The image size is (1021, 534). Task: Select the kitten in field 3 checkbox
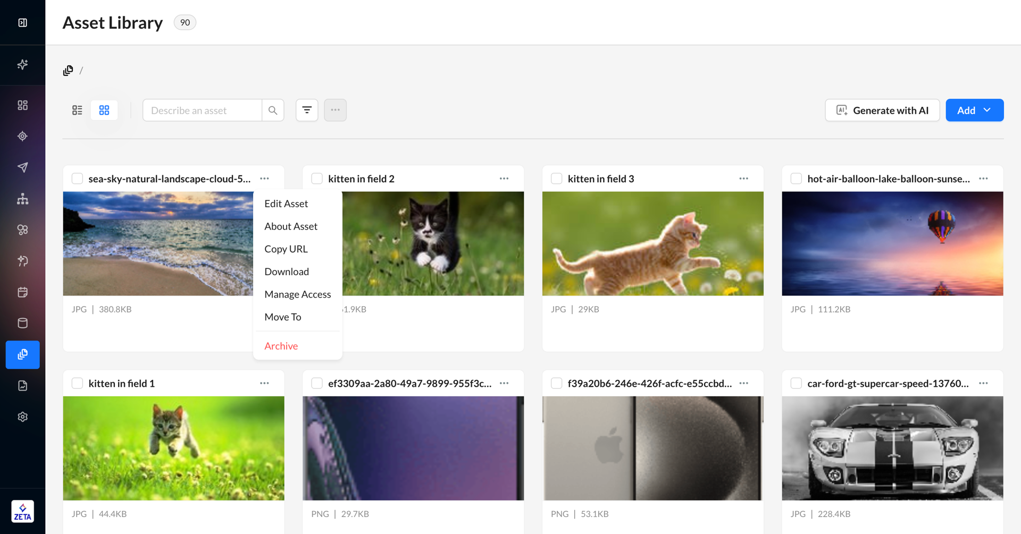[x=556, y=179]
